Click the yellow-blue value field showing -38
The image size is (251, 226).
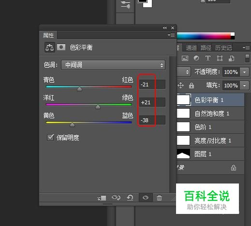tap(152, 120)
